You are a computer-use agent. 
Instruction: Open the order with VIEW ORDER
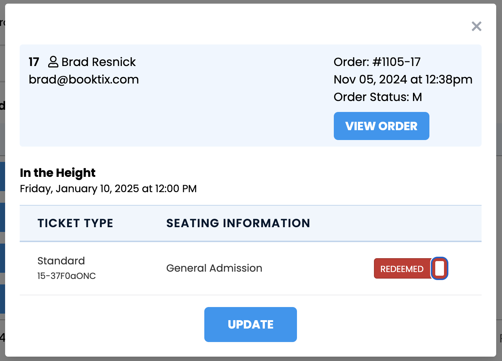coord(381,126)
